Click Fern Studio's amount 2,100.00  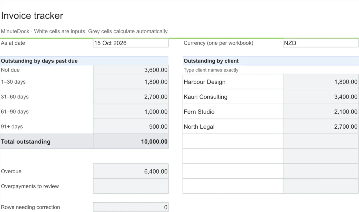click(x=321, y=112)
